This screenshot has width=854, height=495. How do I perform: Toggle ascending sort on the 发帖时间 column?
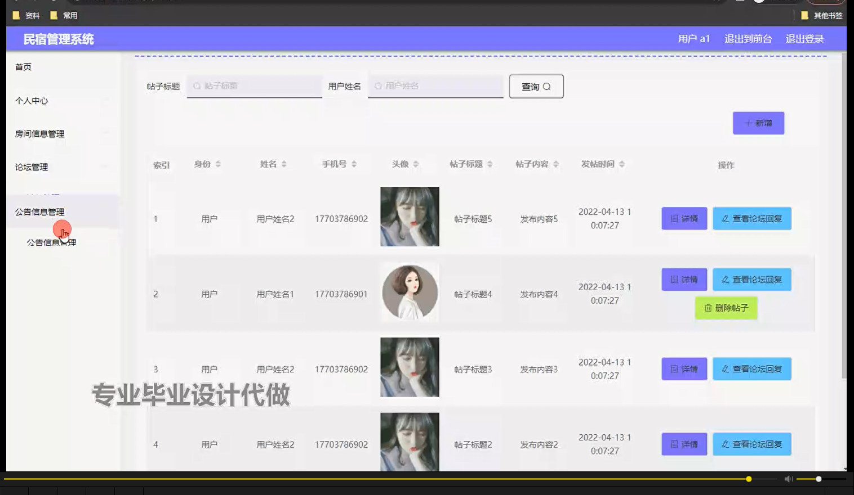pos(622,161)
